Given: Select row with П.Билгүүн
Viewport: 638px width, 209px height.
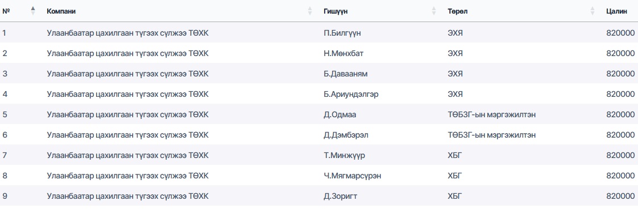Looking at the screenshot, I should pos(319,33).
